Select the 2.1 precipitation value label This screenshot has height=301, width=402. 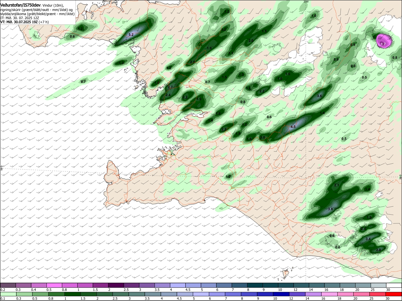pyautogui.click(x=337, y=185)
